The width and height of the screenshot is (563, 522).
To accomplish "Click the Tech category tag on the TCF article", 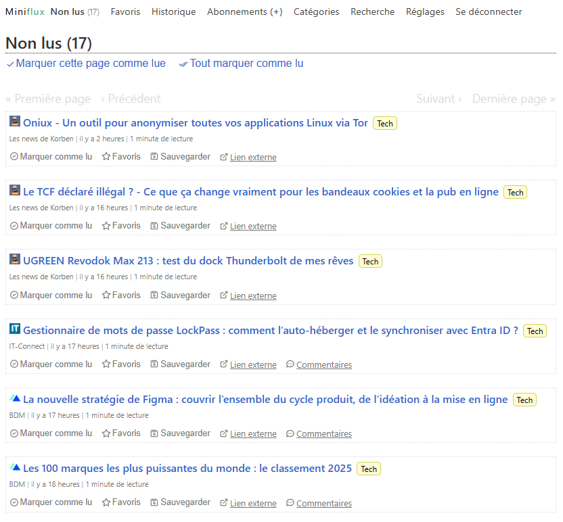I will click(515, 192).
